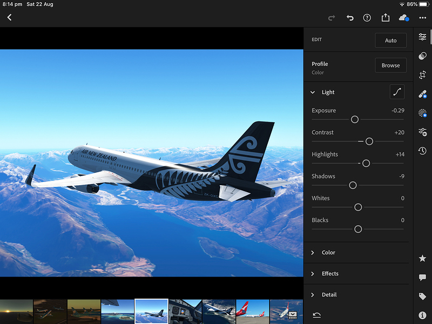Undo the last edit
432x324 pixels.
pos(350,18)
